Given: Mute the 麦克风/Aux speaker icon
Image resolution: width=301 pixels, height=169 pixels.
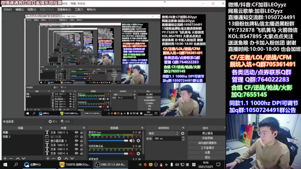Looking at the screenshot, I should tap(132, 140).
